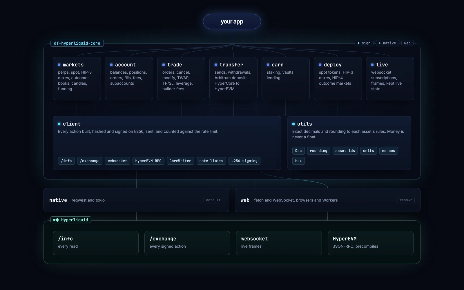Click the Hyperliquid section label
Image resolution: width=464 pixels, height=290 pixels.
click(71, 220)
